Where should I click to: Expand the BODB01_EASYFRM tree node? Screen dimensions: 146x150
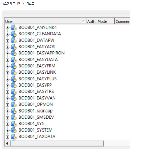tap(7, 66)
